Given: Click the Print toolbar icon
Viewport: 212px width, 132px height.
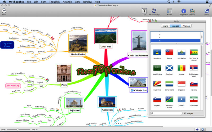Looking at the screenshot, I should pyautogui.click(x=4, y=11).
